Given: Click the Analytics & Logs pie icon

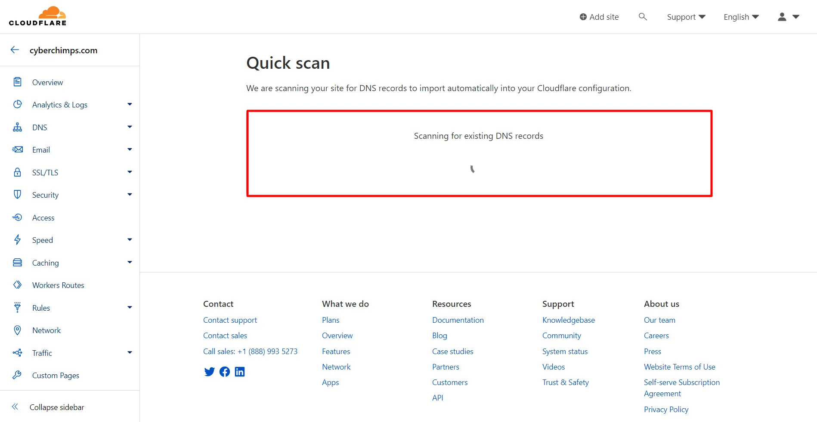Looking at the screenshot, I should (x=17, y=104).
